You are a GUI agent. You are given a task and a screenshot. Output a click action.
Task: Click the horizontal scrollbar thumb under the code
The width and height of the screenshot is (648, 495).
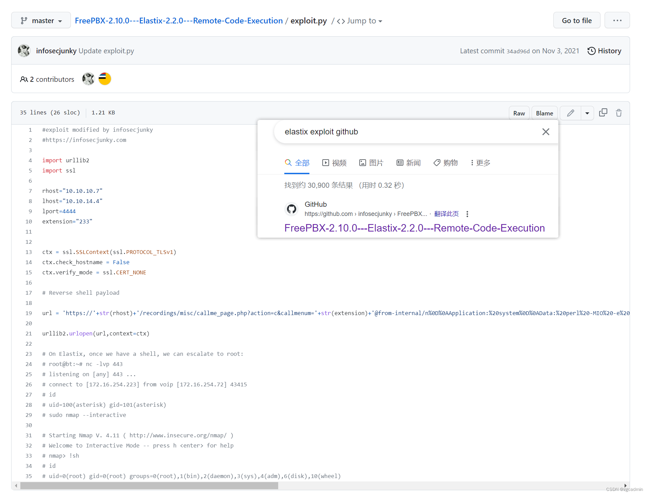click(x=149, y=486)
